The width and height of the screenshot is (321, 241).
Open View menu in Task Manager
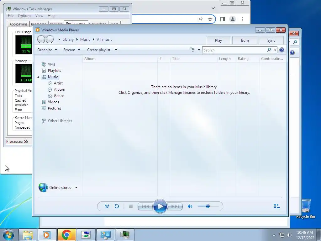[x=39, y=16]
